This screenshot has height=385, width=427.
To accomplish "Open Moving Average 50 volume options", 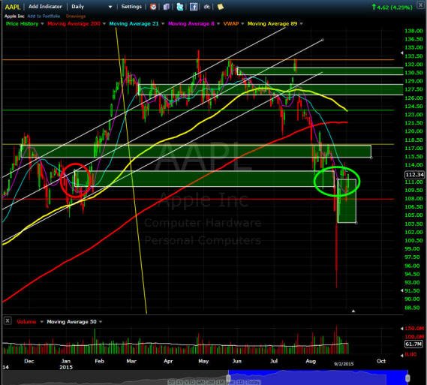I will pos(101,321).
